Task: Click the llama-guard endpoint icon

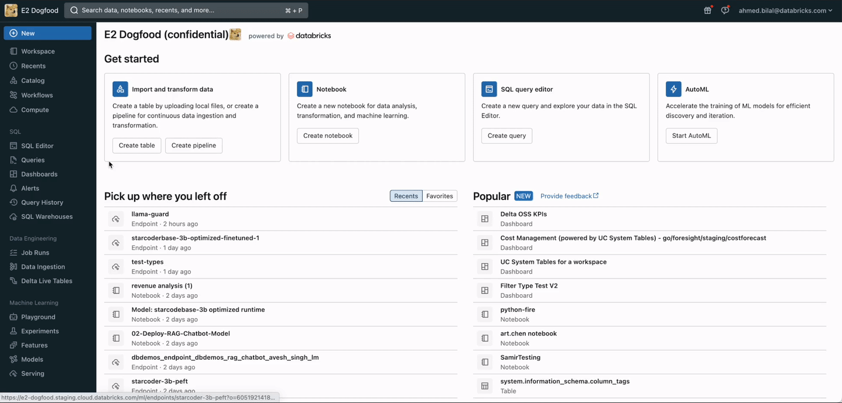Action: [x=116, y=219]
